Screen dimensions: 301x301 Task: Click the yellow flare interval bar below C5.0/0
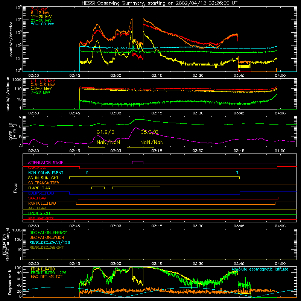tap(140, 147)
